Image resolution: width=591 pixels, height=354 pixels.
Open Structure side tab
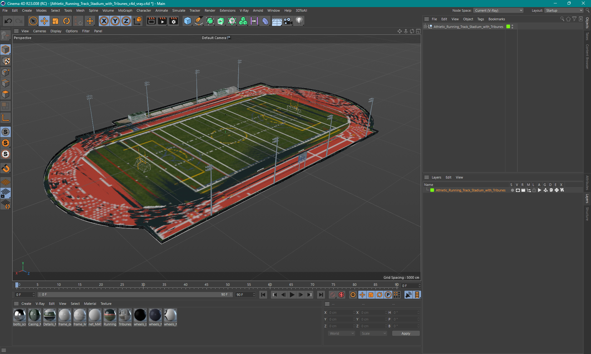click(x=587, y=214)
